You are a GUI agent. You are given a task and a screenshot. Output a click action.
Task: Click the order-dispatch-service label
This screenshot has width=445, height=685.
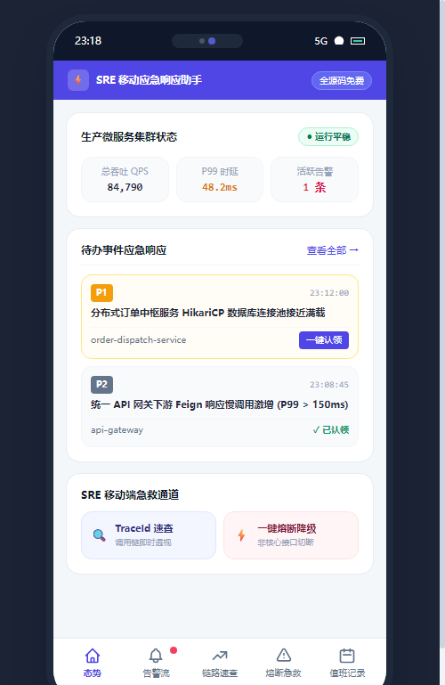point(138,340)
